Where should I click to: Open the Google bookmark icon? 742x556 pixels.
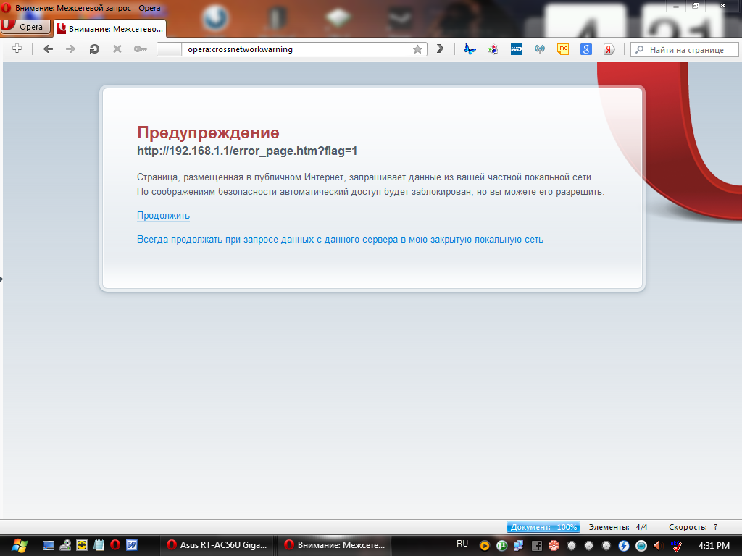click(585, 49)
